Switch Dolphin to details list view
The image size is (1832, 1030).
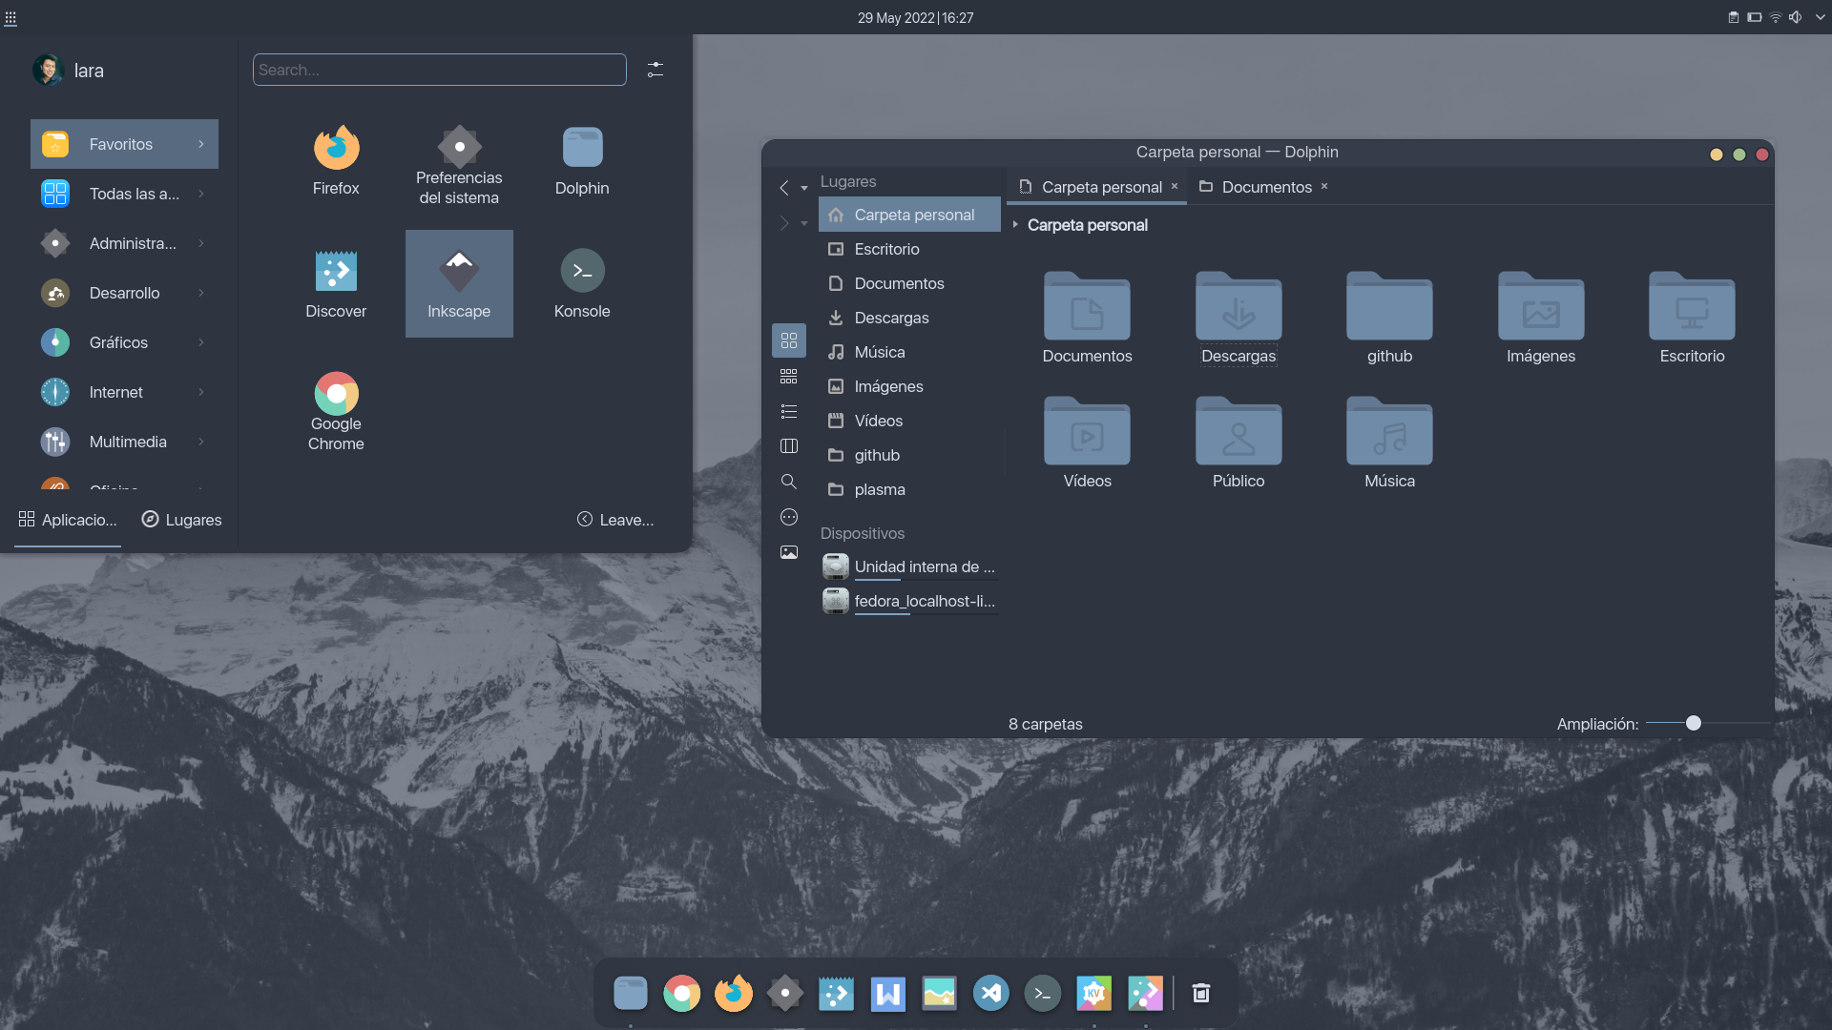(x=789, y=412)
